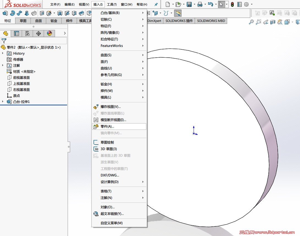Open the 设计算例(D) submenu
The image size is (300, 236).
(119, 182)
